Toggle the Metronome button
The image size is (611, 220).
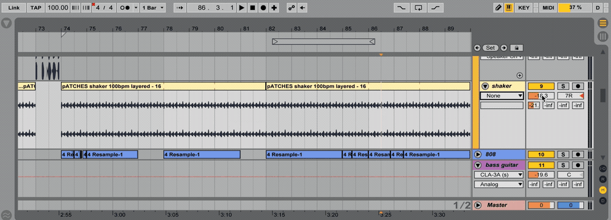125,7
